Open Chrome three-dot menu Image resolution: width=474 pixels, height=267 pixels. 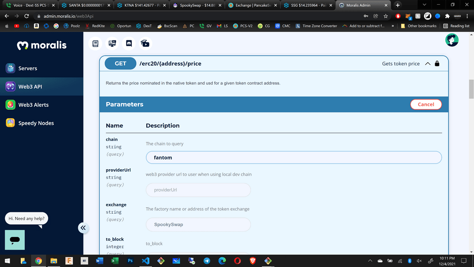coord(467,16)
